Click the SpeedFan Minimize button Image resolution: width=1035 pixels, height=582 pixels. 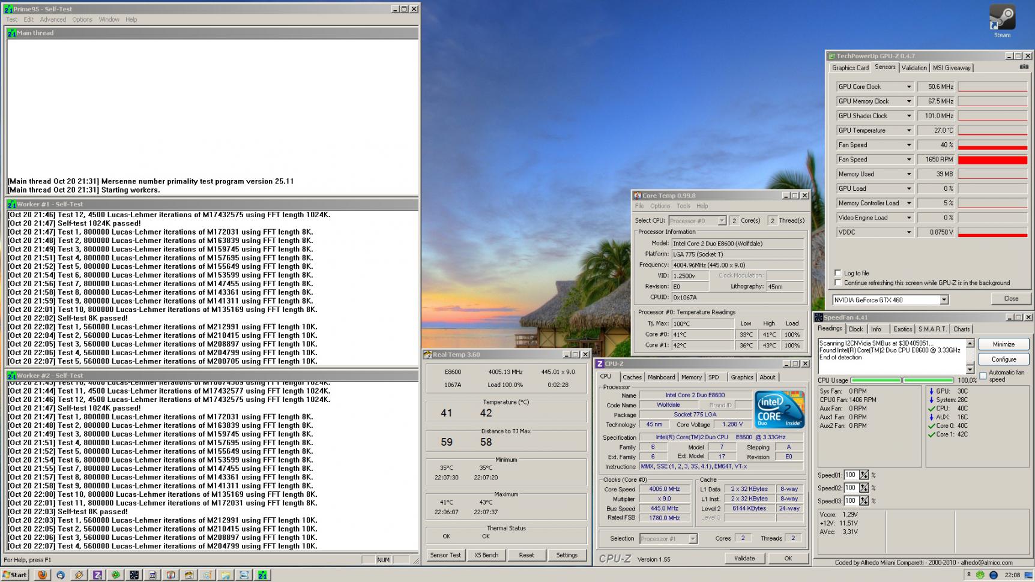[x=1004, y=344]
